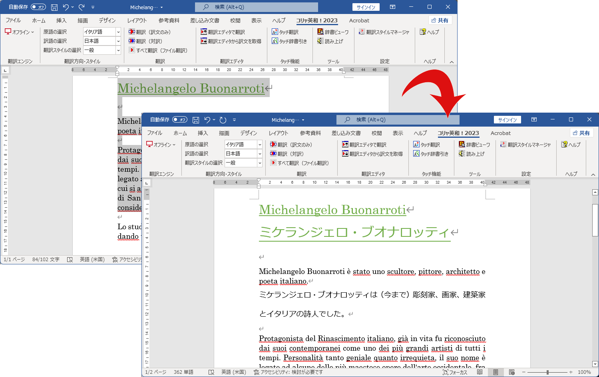Open 翻訳スタイルマネージャ in the back window
This screenshot has height=377, width=599.
(384, 32)
